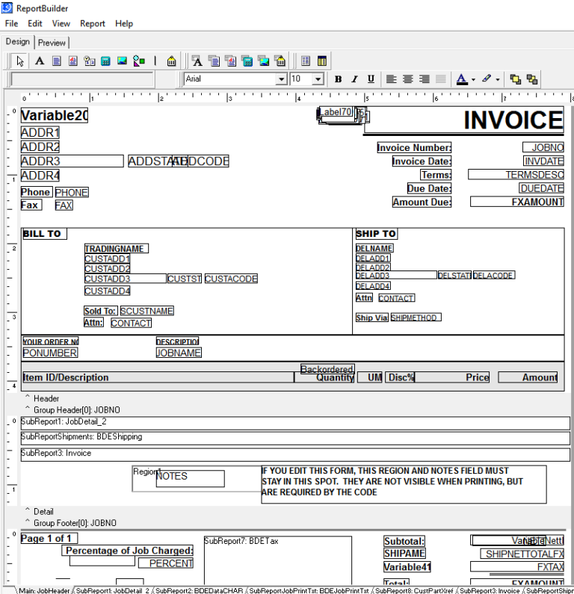Click the highlight color marker swatch
The image size is (574, 594).
point(487,78)
